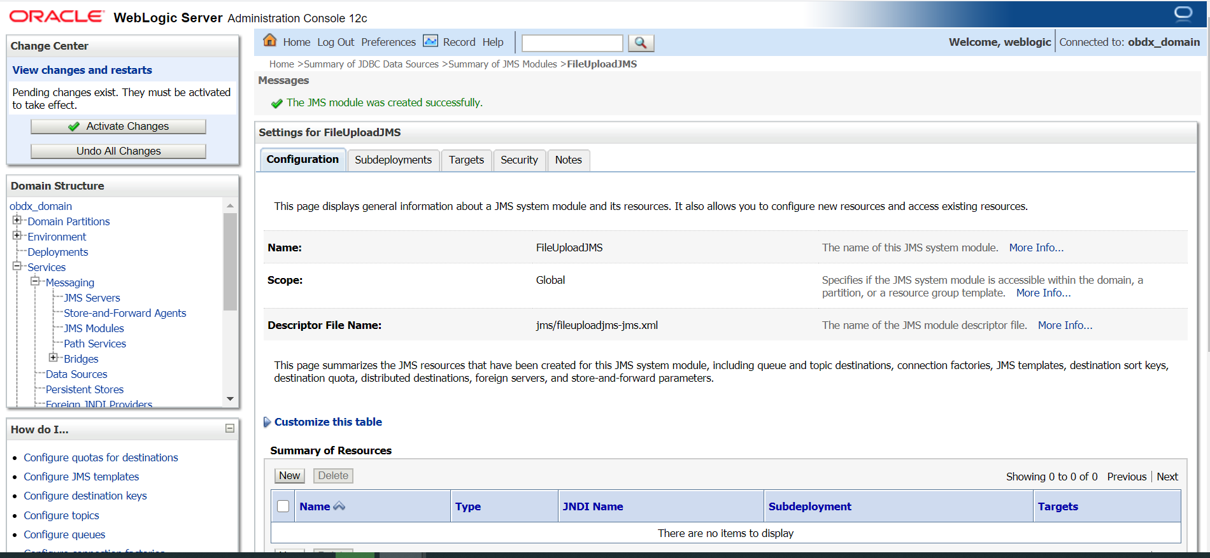
Task: Sort table by Targets column header
Action: 1058,506
